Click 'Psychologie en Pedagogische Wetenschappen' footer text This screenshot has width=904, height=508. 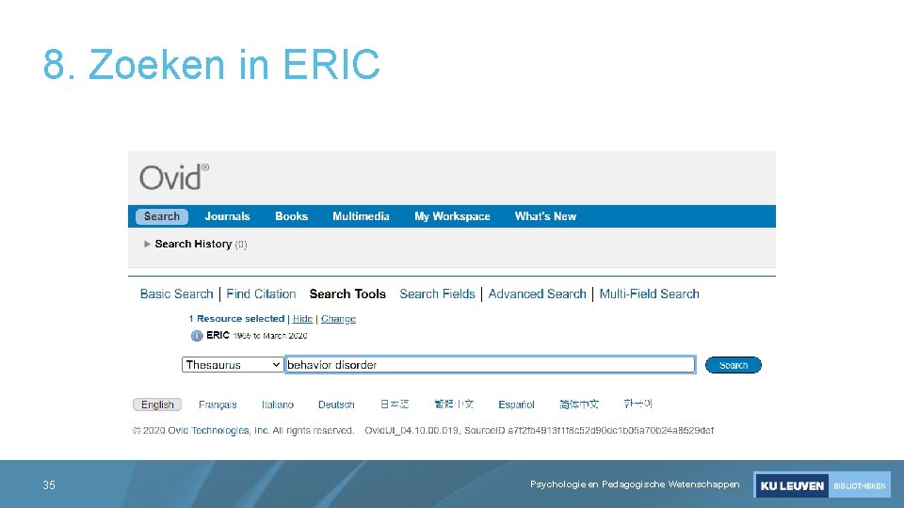point(635,484)
